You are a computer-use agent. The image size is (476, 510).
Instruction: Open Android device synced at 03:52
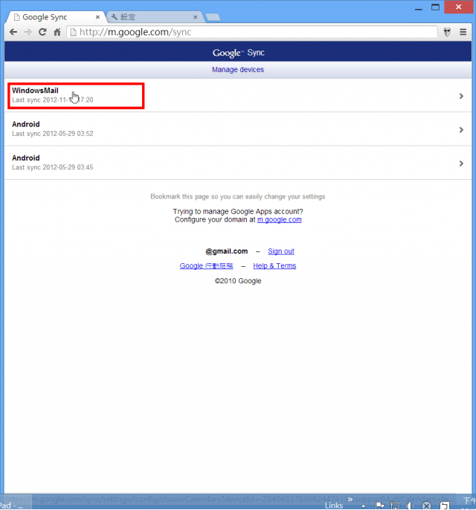238,129
